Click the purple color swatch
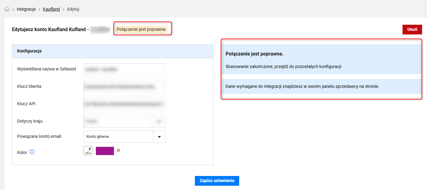Image resolution: width=427 pixels, height=190 pixels. pyautogui.click(x=105, y=151)
